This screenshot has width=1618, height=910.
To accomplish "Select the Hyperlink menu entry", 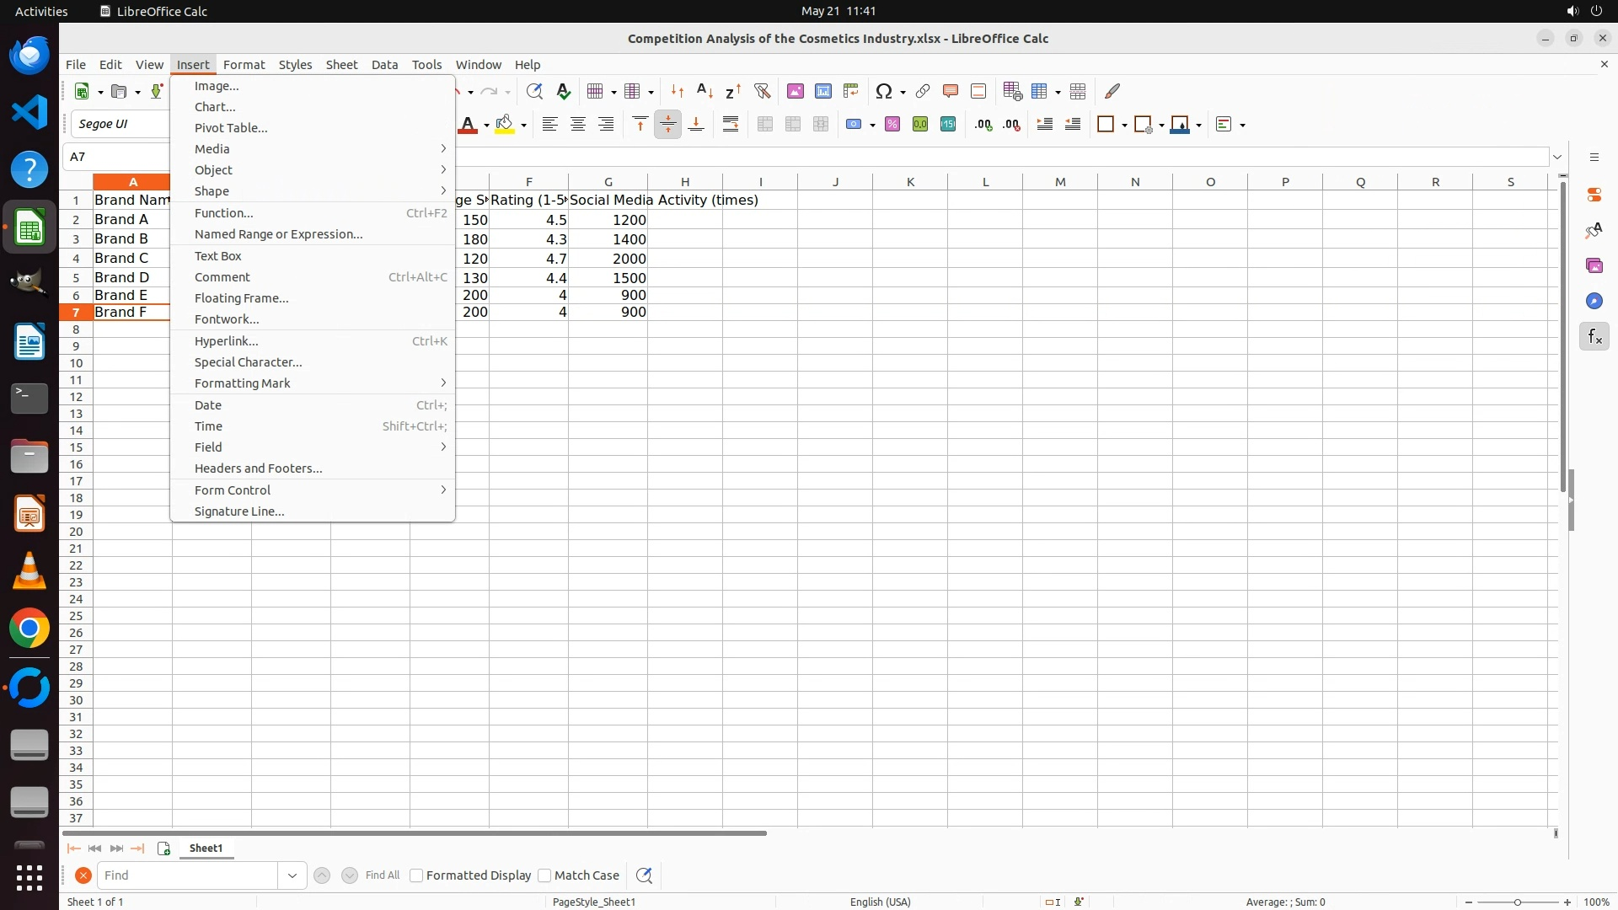I will click(226, 341).
